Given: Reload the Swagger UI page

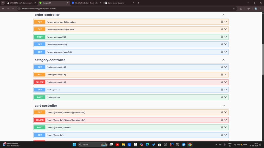Looking at the screenshot, I should [13, 8].
